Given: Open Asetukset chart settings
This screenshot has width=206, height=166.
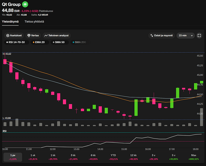Looking at the screenshot, I should pos(15,36).
